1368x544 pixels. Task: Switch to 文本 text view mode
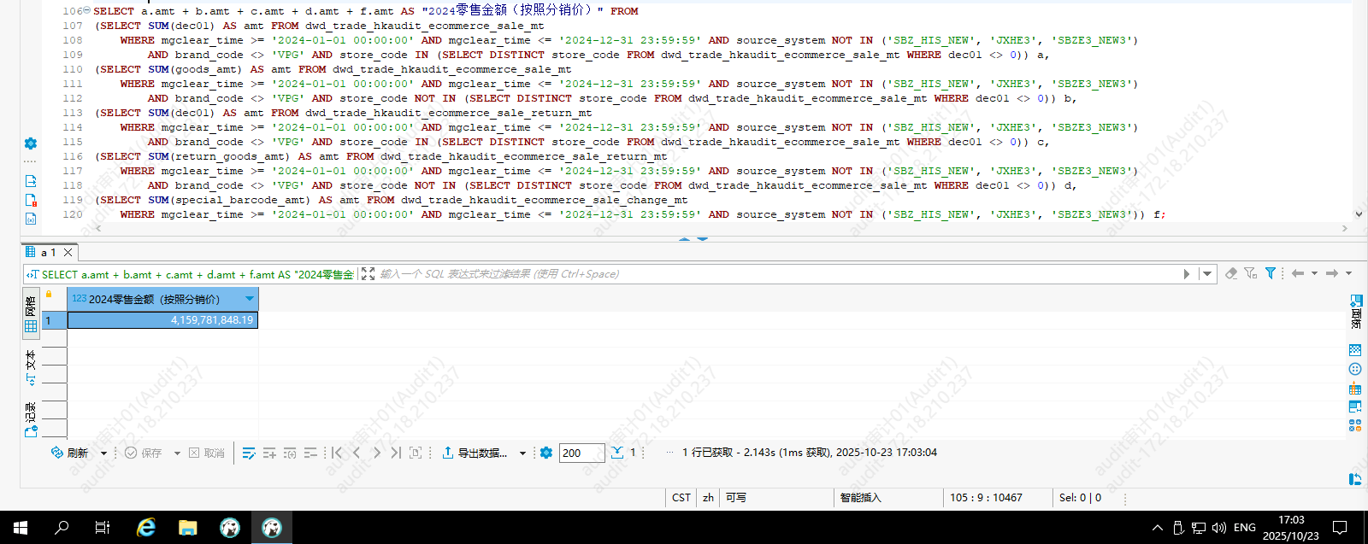click(x=31, y=367)
